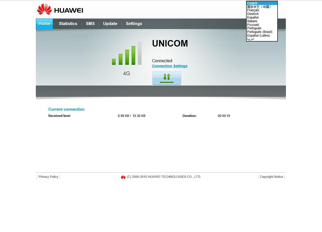Click the Connected status text
Screen dimensions: 322x232
162,61
